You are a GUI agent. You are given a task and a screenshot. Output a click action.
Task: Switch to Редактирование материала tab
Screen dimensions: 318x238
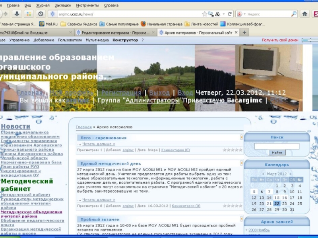[115, 33]
